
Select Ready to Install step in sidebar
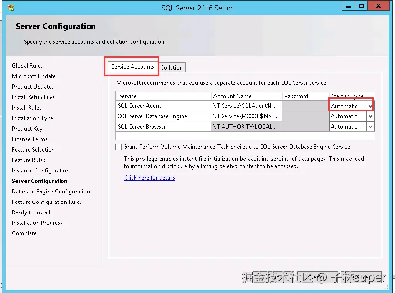point(31,212)
